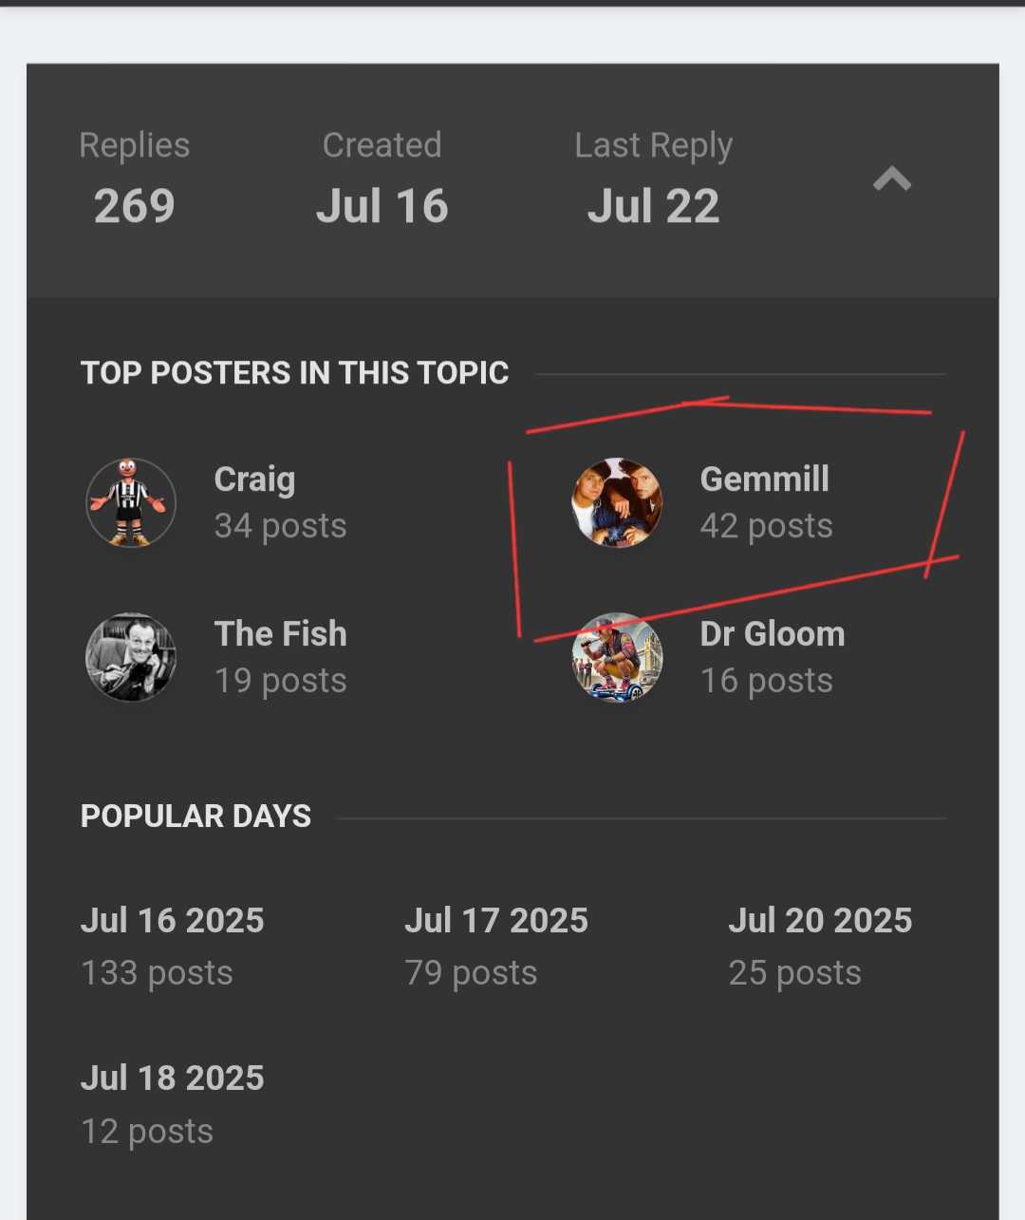Jump to Jul 16 2025 popular day

172,921
